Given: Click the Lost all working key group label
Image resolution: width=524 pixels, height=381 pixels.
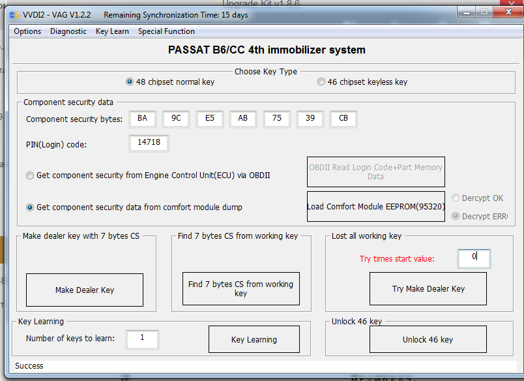Looking at the screenshot, I should point(366,236).
